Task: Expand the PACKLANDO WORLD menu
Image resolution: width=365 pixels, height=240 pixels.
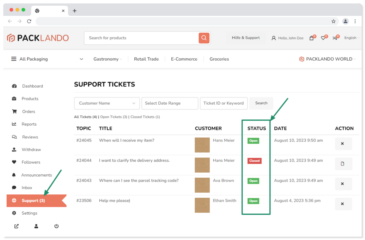Action: [327, 59]
